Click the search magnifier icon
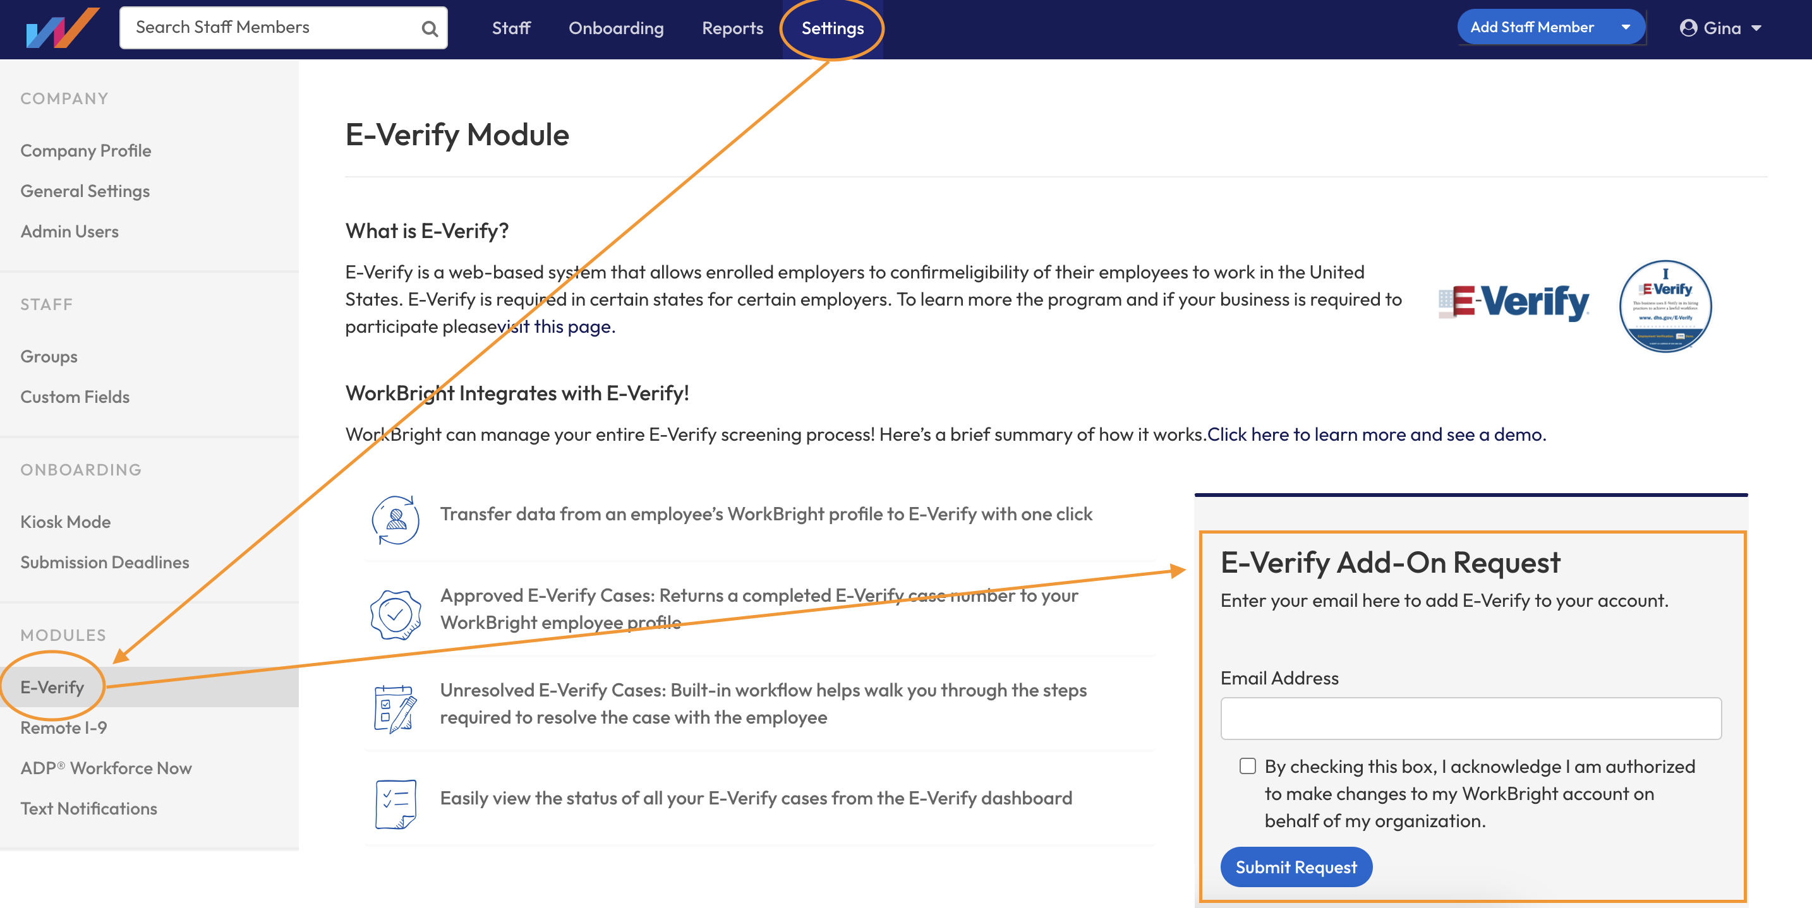The image size is (1812, 908). coord(429,29)
